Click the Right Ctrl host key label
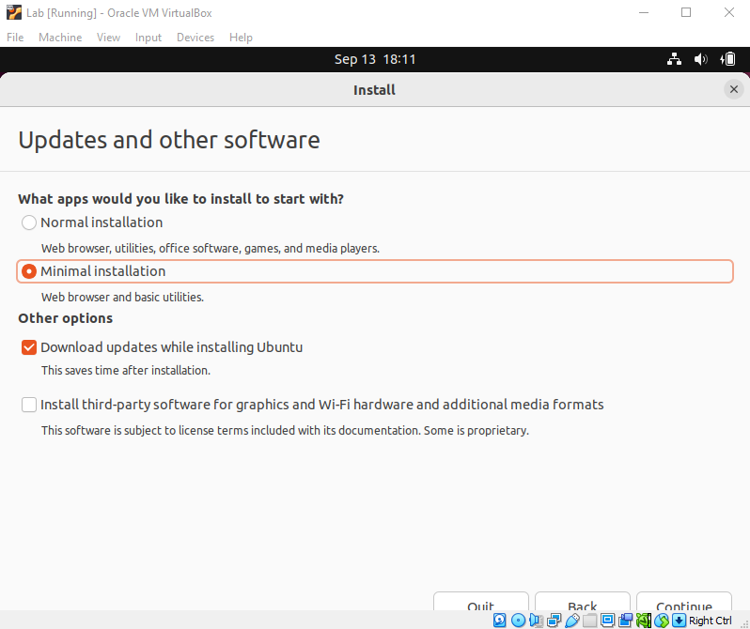This screenshot has height=629, width=750. tap(711, 621)
